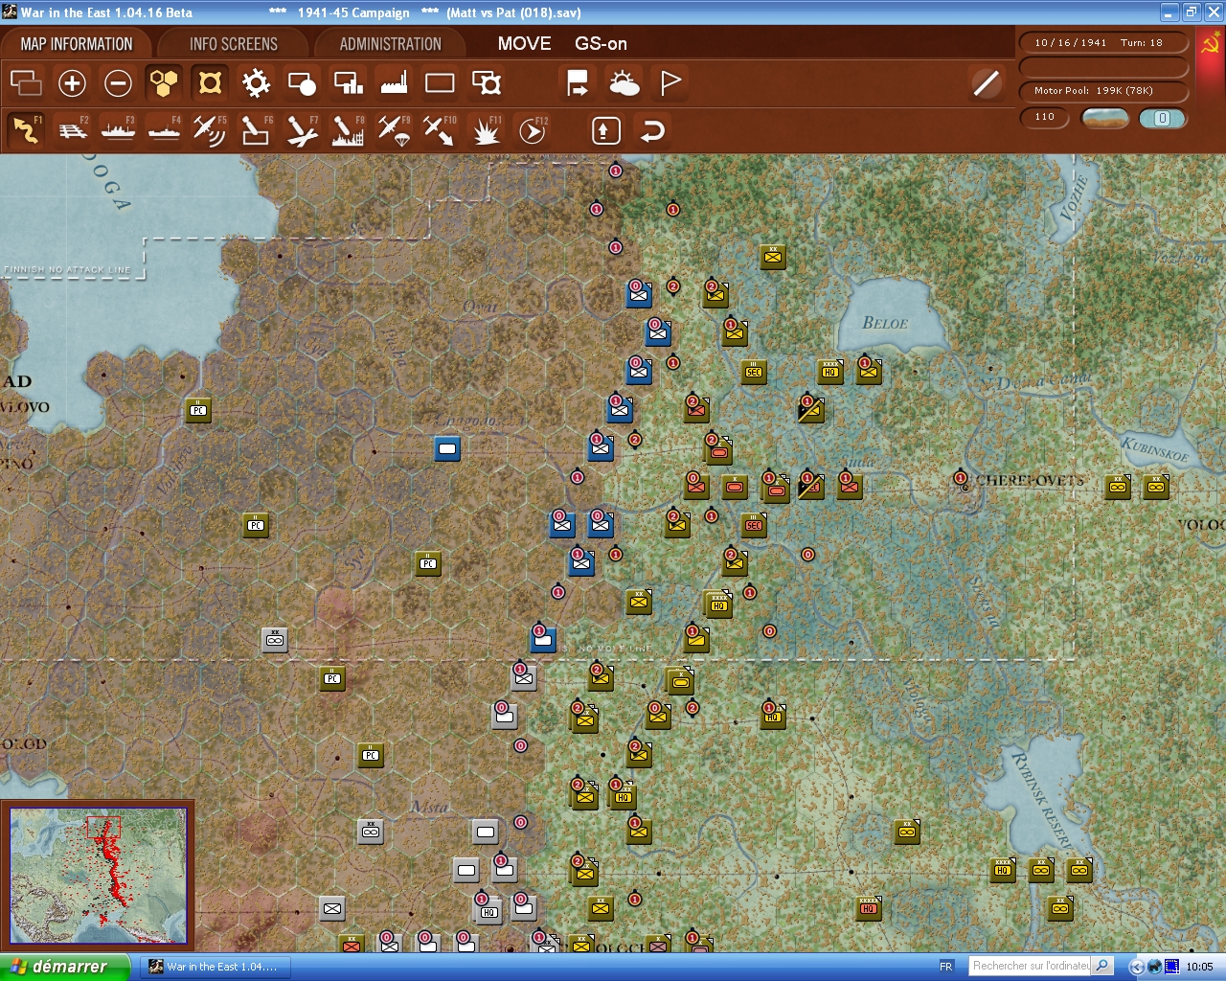This screenshot has width=1226, height=981.
Task: Click the FR language indicator
Action: 946,967
